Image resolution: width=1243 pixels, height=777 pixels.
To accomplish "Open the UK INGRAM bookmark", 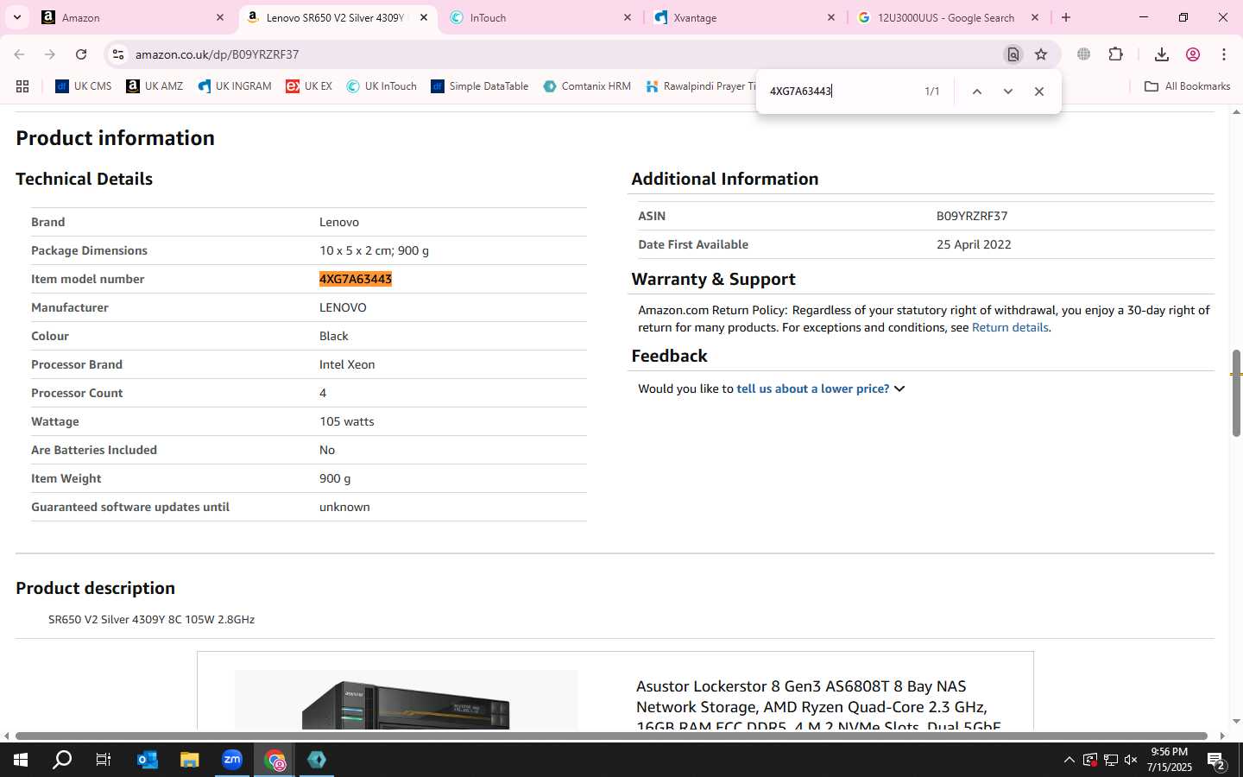I will point(234,86).
